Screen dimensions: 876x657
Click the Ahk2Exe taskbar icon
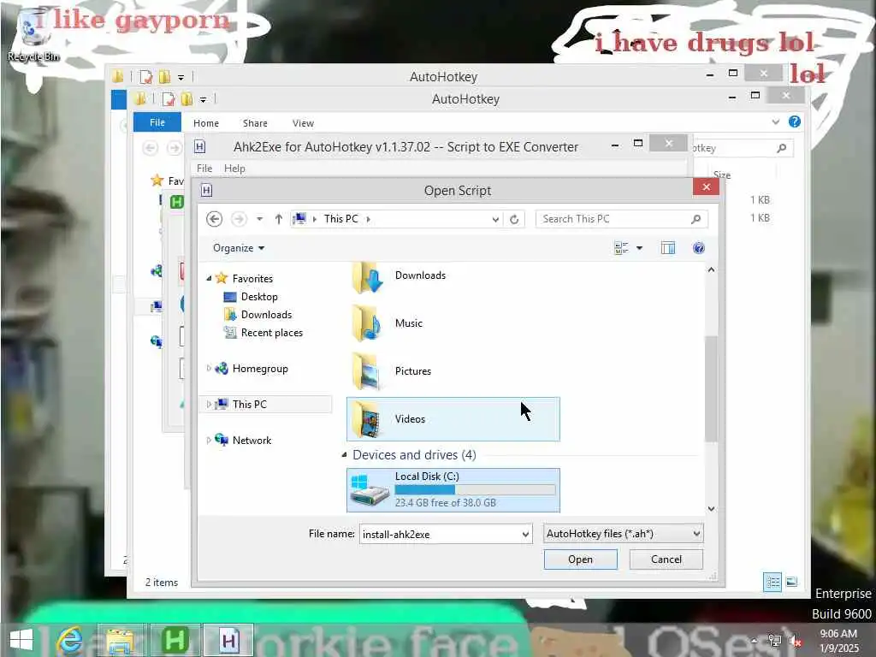pyautogui.click(x=228, y=640)
